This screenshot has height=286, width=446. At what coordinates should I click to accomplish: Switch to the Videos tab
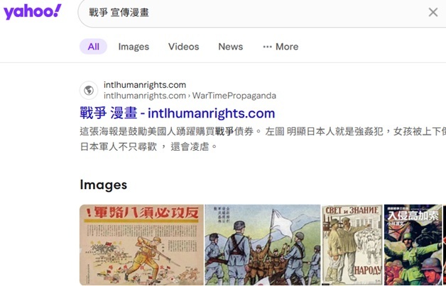click(184, 47)
